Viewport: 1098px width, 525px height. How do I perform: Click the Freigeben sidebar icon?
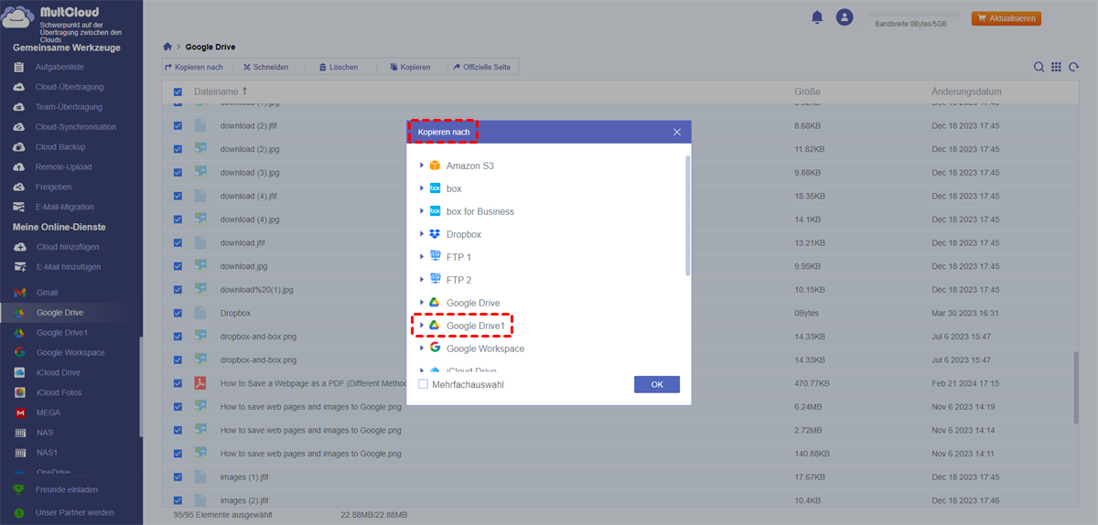[x=18, y=187]
